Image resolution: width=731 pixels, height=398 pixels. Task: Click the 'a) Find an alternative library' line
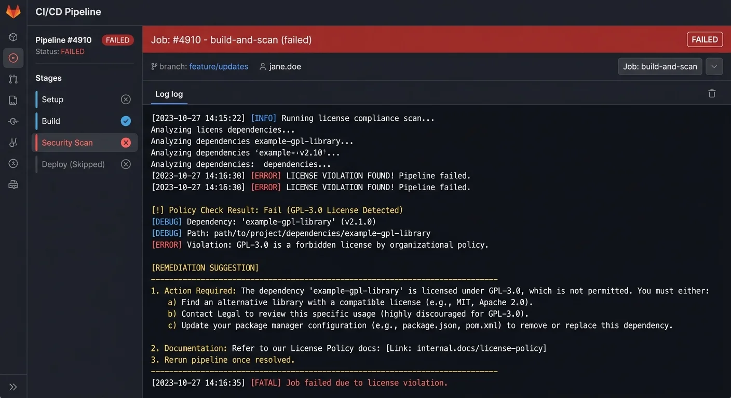pyautogui.click(x=350, y=302)
